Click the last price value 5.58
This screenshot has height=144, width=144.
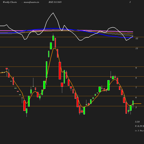click(137, 122)
